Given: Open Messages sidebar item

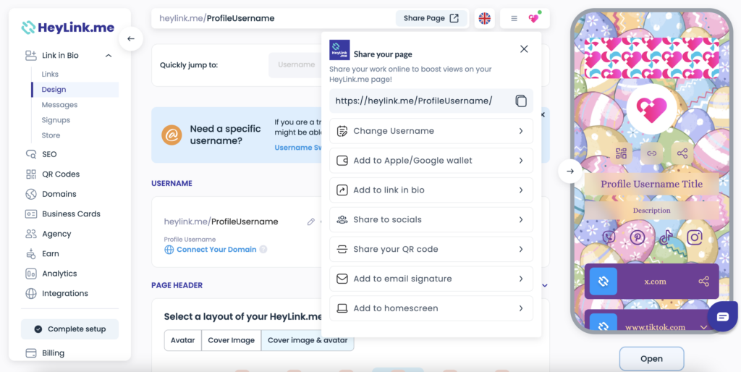Looking at the screenshot, I should (59, 105).
